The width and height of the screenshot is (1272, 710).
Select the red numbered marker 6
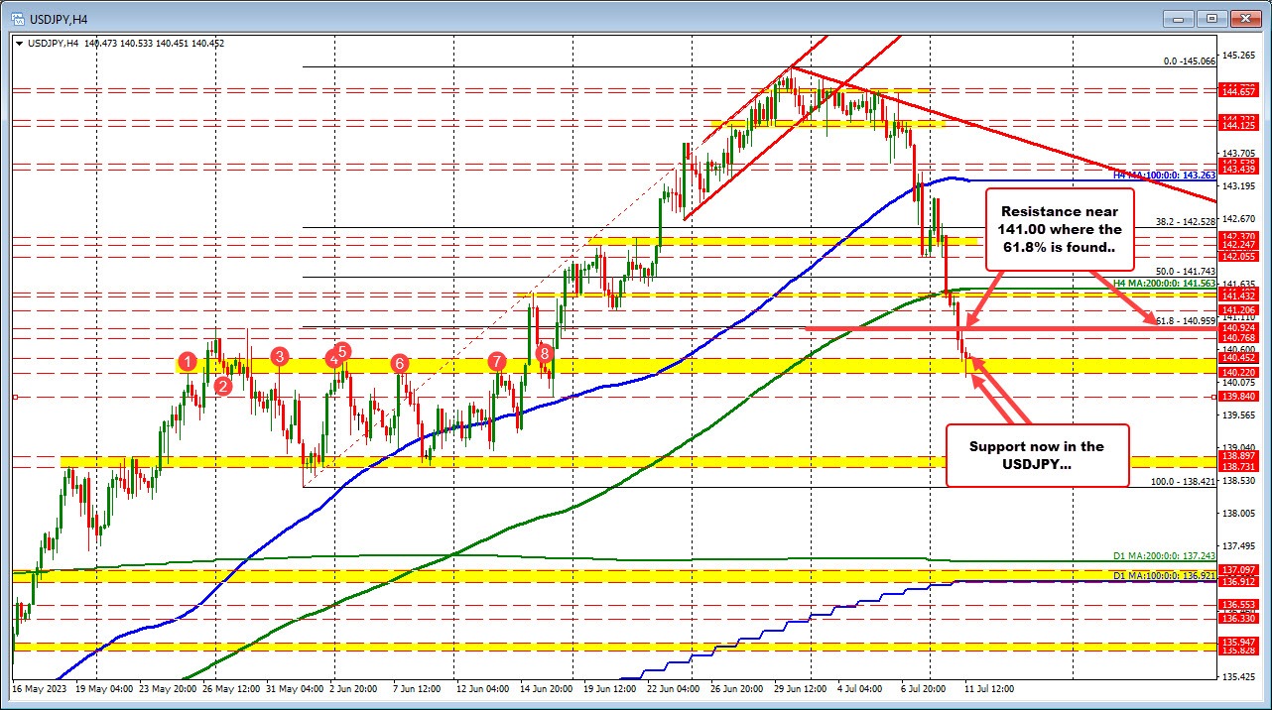coord(401,363)
